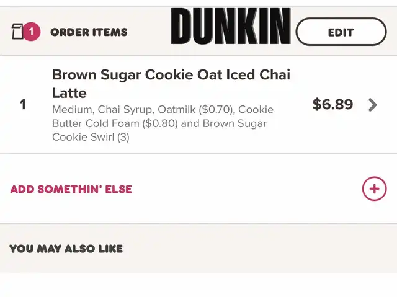Select the Brown Sugar Cookie Oat Iced Chai Latte title

point(171,84)
